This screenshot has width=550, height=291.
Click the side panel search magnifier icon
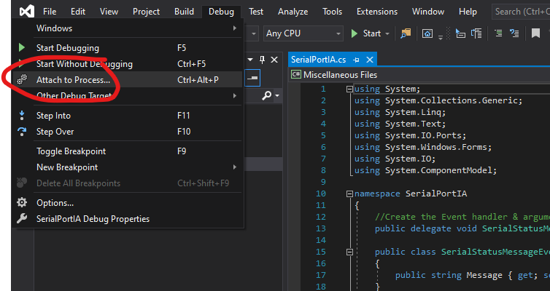pos(266,95)
